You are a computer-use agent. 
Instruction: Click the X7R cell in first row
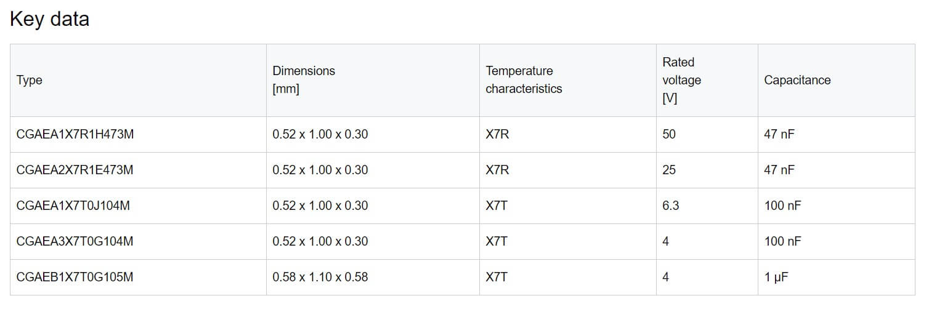click(x=497, y=134)
